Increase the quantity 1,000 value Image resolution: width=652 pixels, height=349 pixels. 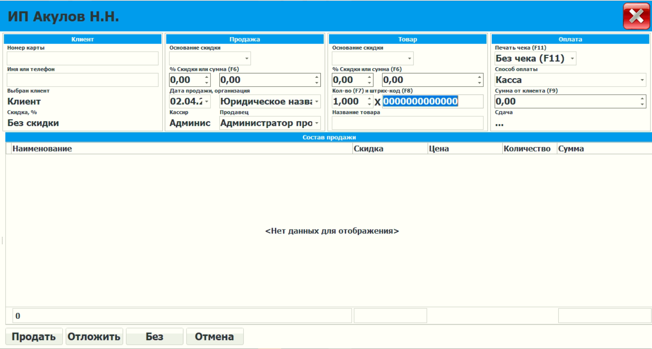(x=370, y=99)
